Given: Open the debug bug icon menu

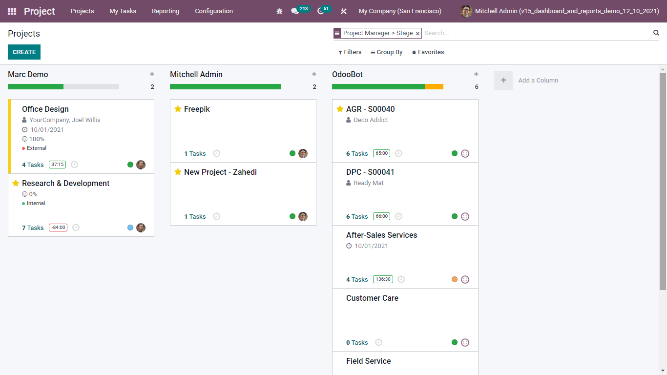Looking at the screenshot, I should tap(279, 11).
